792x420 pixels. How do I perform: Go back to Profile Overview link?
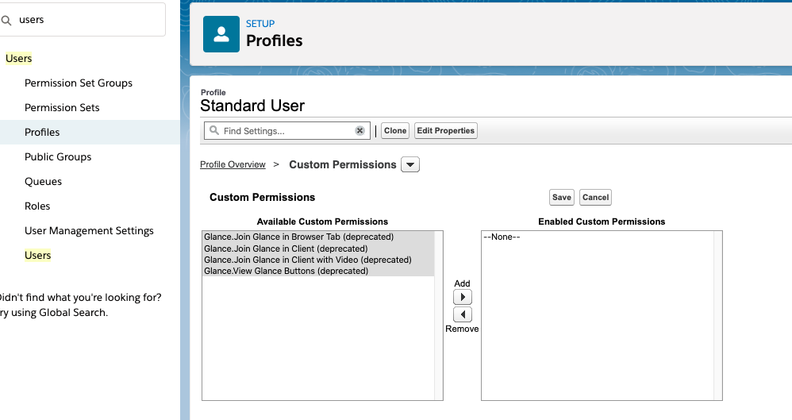pos(233,165)
